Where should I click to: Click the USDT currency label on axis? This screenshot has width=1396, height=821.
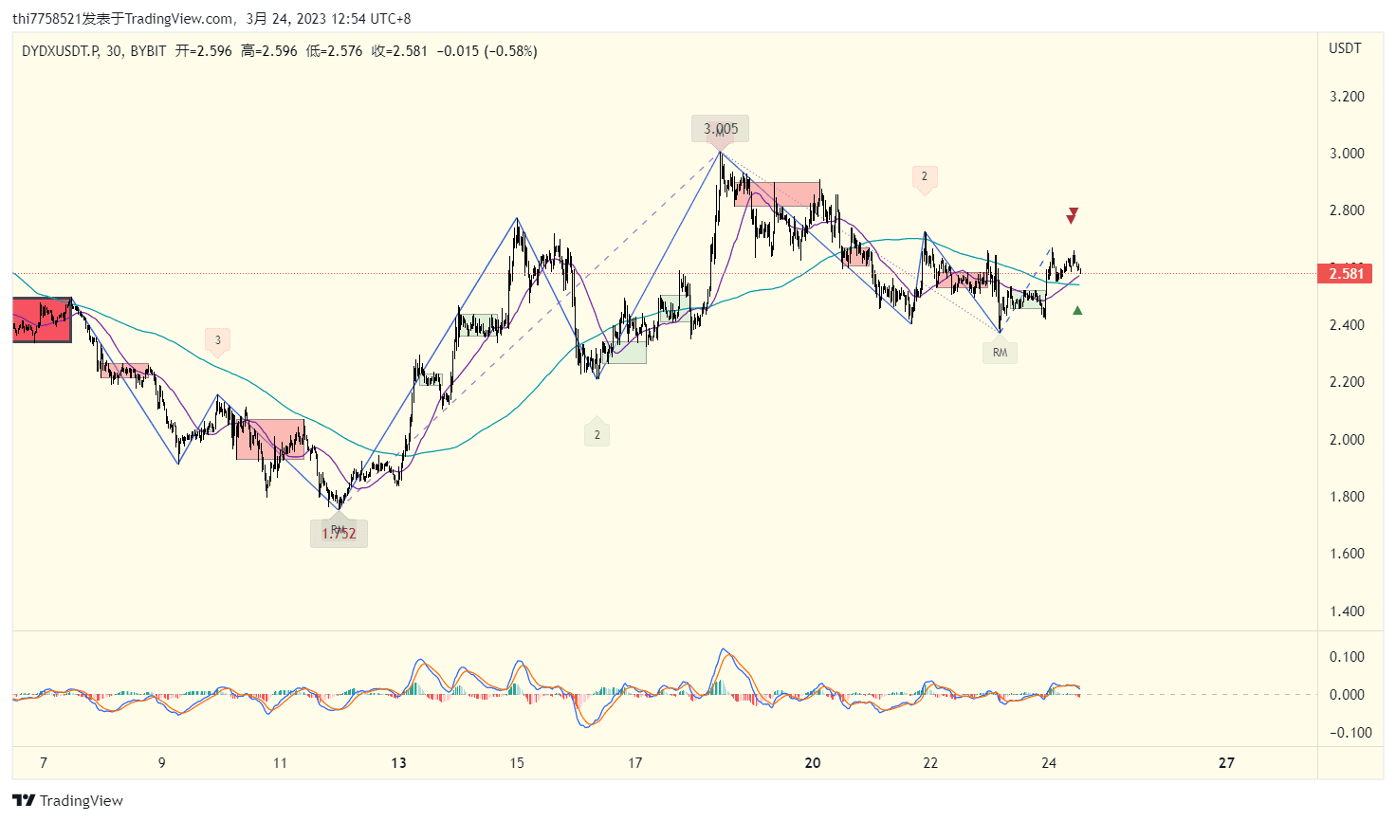(1345, 48)
